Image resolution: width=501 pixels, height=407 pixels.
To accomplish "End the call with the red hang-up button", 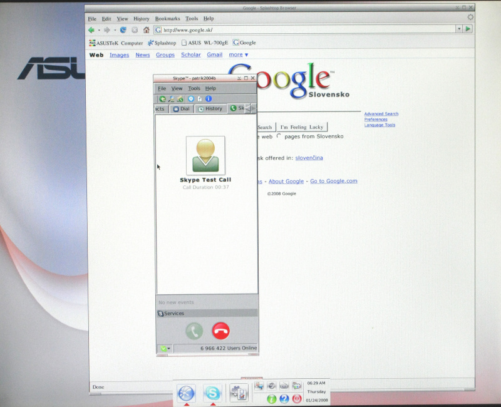I will (x=221, y=331).
